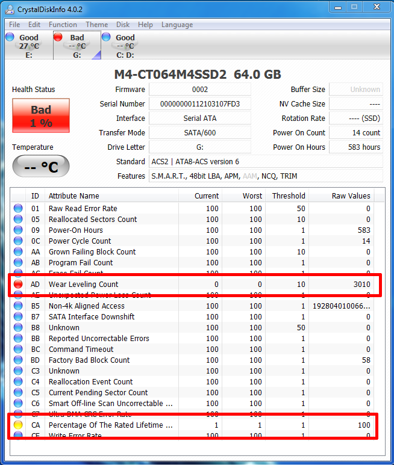Click the blue orb for Factory Bad Block Count
394x465 pixels.
(x=18, y=360)
